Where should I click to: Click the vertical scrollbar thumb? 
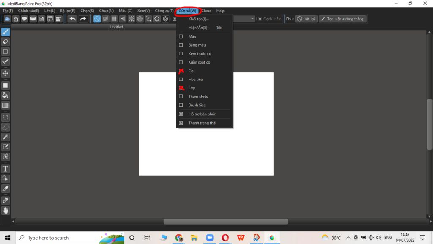[x=429, y=124]
